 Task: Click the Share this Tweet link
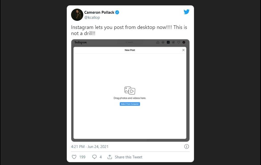tap(129, 157)
